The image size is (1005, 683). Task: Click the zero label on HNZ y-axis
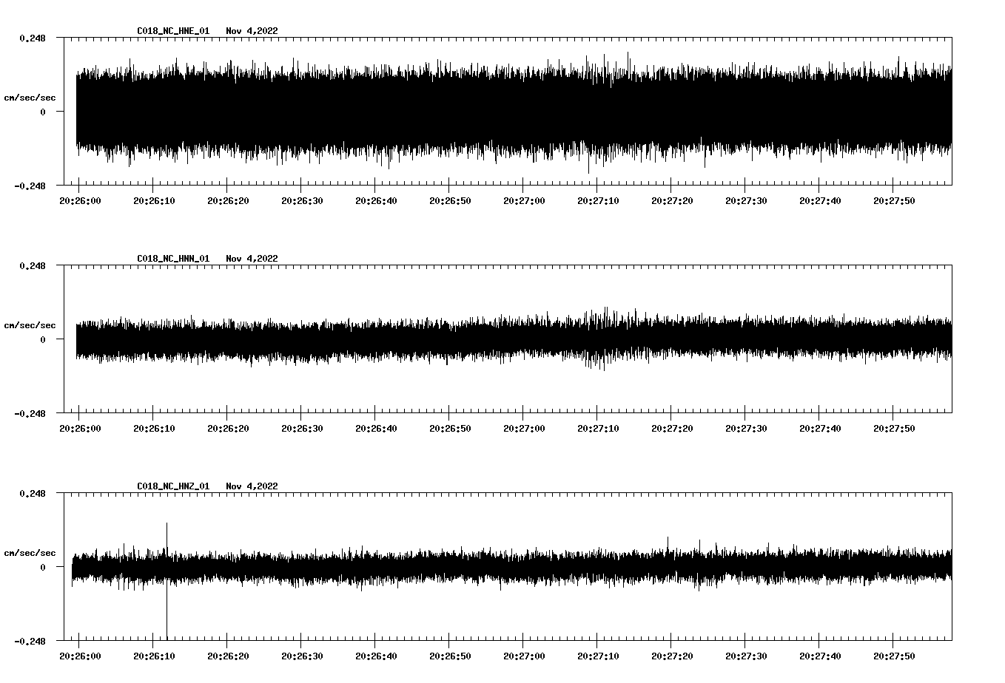[x=43, y=567]
